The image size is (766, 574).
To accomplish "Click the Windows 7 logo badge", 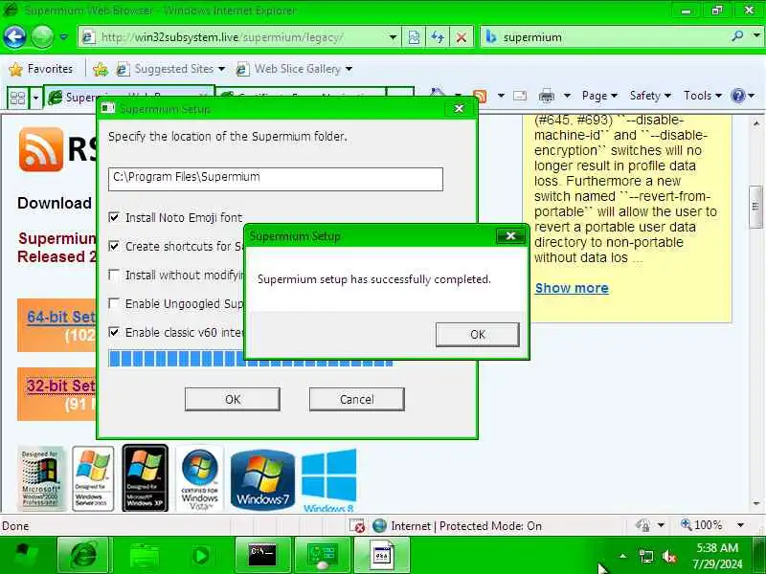I will pyautogui.click(x=262, y=480).
